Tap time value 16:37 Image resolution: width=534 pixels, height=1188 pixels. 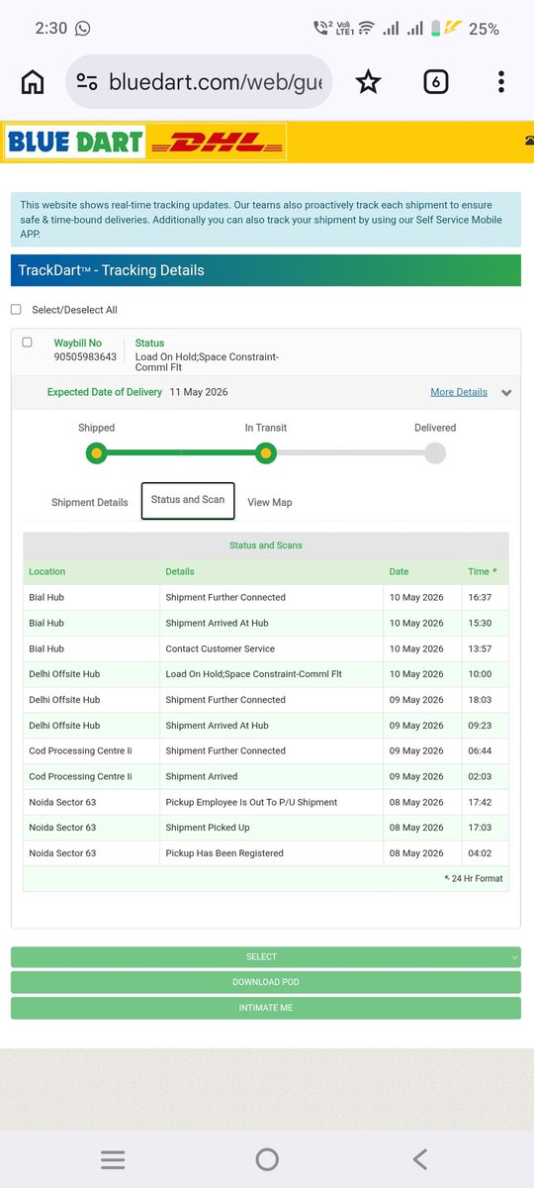[x=481, y=597]
